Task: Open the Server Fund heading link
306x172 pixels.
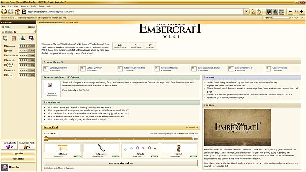Action: (51, 127)
